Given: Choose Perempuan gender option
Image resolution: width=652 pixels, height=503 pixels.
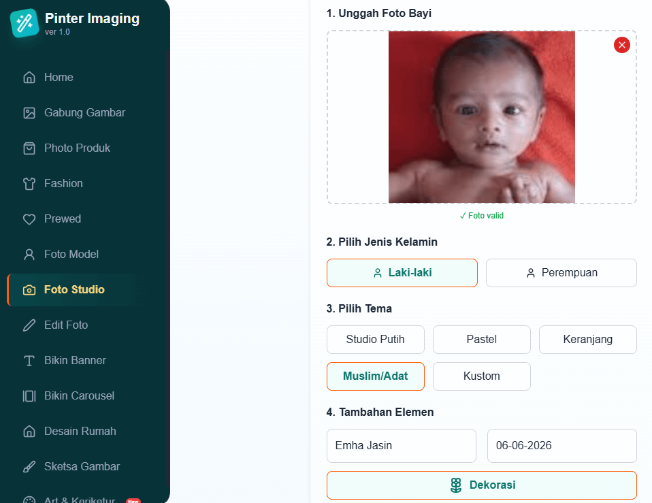Looking at the screenshot, I should 561,273.
